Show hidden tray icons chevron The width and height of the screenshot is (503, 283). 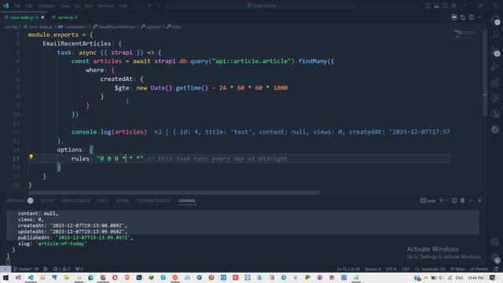coord(426,277)
